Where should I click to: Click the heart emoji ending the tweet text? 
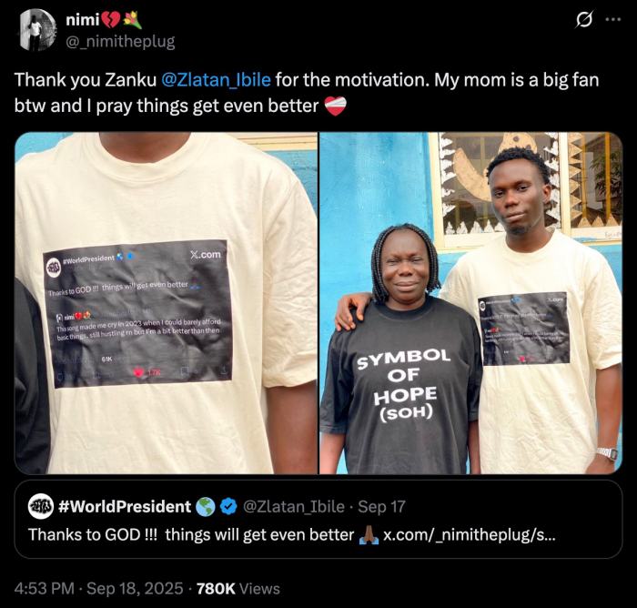coord(335,106)
